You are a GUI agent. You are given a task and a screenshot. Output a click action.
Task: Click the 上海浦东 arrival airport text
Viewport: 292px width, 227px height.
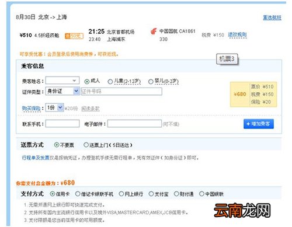(116, 39)
